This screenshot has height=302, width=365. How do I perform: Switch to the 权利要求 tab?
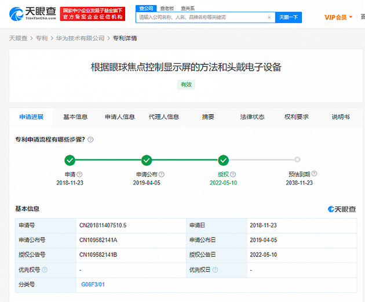pyautogui.click(x=297, y=117)
